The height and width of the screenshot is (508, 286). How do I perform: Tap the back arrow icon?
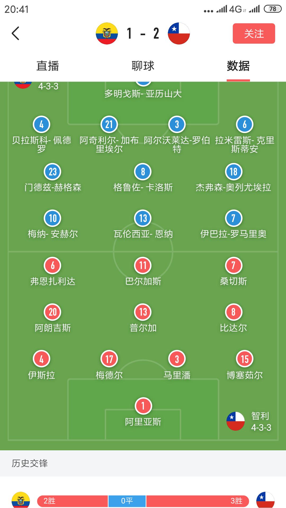(x=16, y=34)
